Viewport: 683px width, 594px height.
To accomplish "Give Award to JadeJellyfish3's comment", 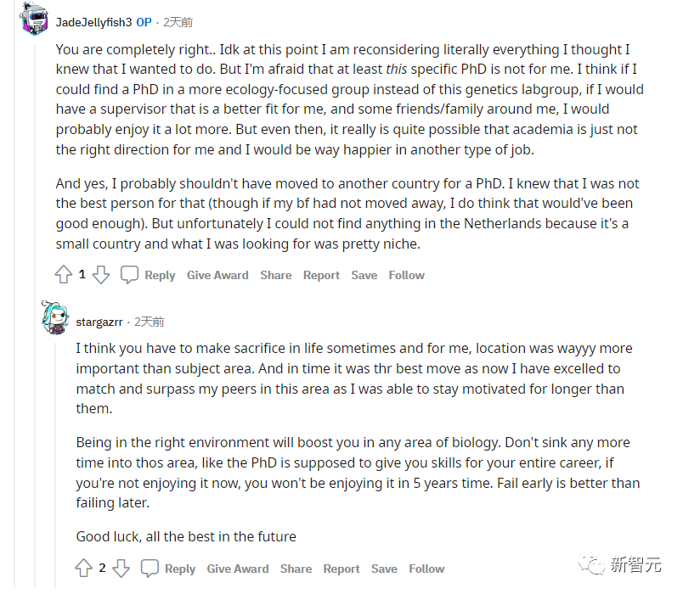I will click(217, 275).
